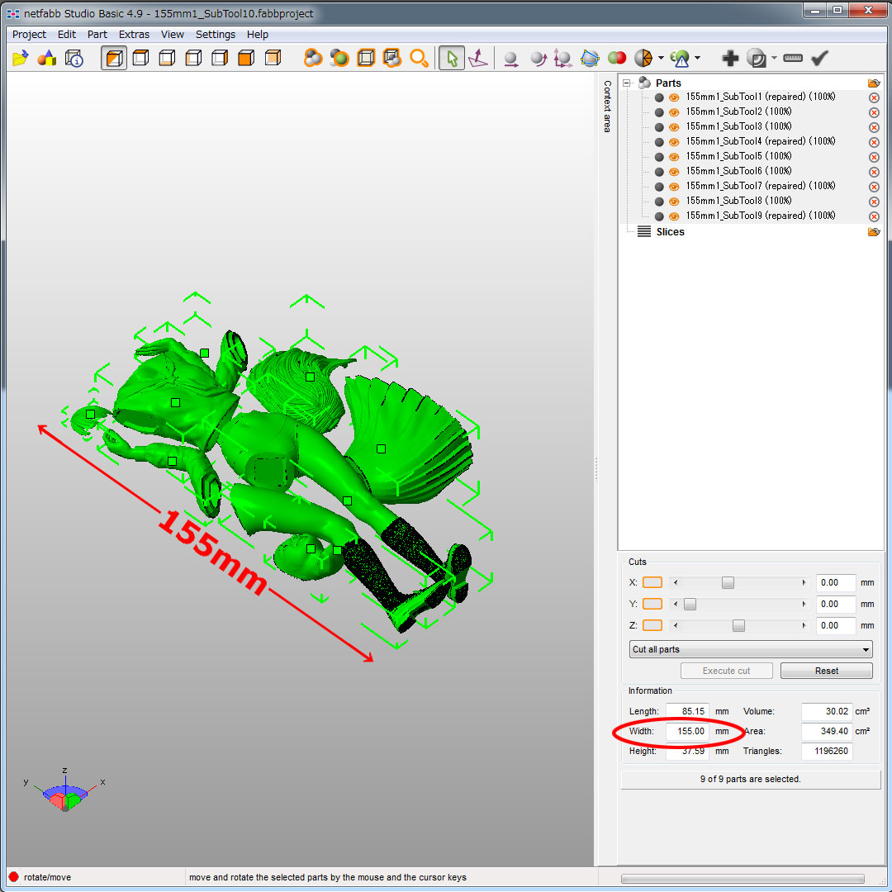
Task: Click the zoom to all parts icon
Action: tap(313, 58)
